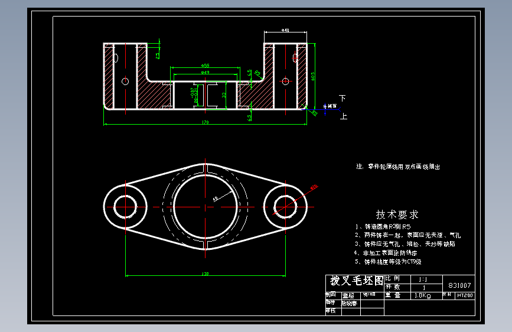Click the note 注: 零件轮廓线用双点画线描出

[x=398, y=167]
